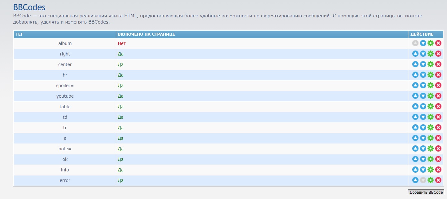
Task: Edit the info BBCode settings
Action: [431, 170]
